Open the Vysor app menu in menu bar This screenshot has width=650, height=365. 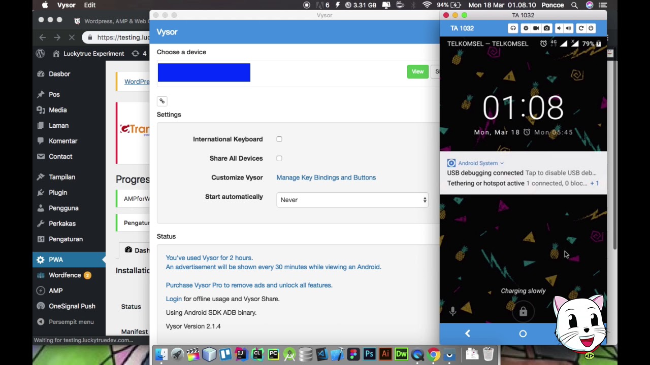coord(67,5)
